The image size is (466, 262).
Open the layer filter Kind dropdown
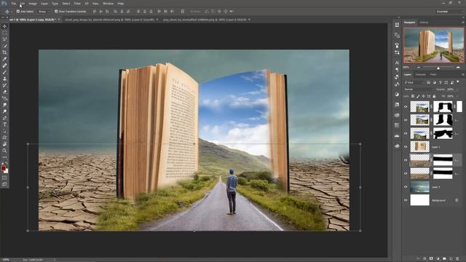(414, 82)
